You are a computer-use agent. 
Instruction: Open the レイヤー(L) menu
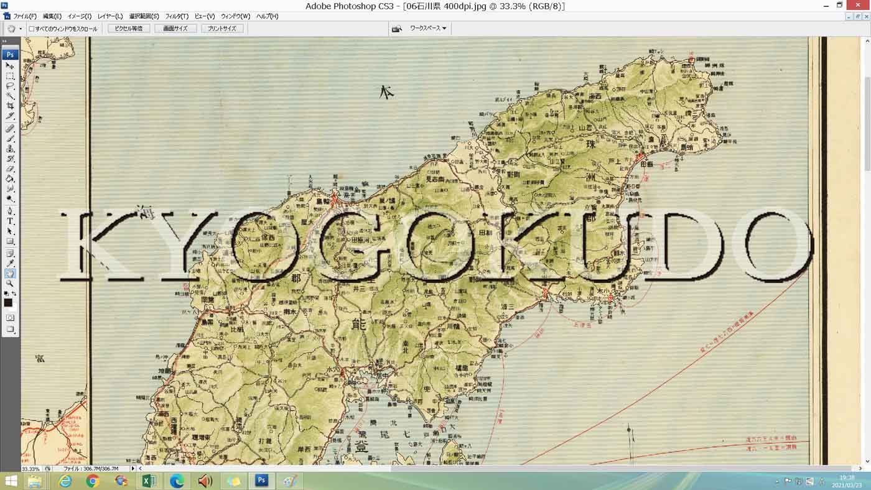pyautogui.click(x=110, y=16)
